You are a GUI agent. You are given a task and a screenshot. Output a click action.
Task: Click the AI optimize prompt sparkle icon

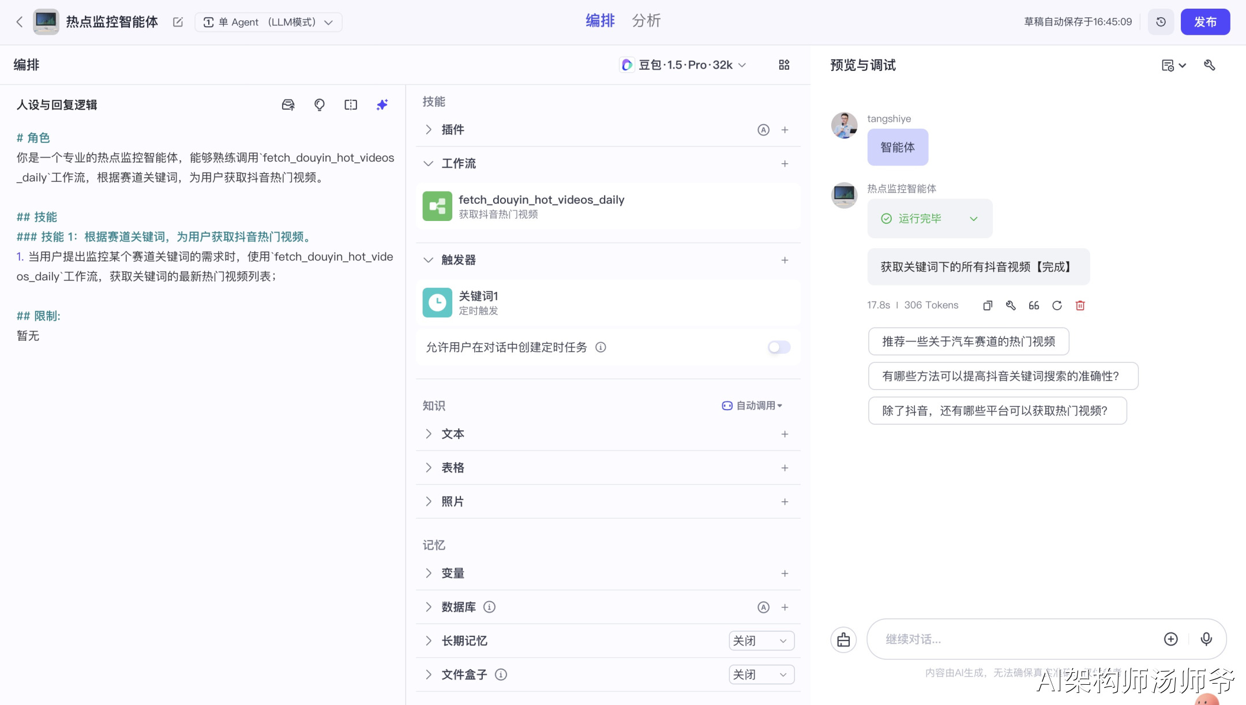[x=382, y=104]
